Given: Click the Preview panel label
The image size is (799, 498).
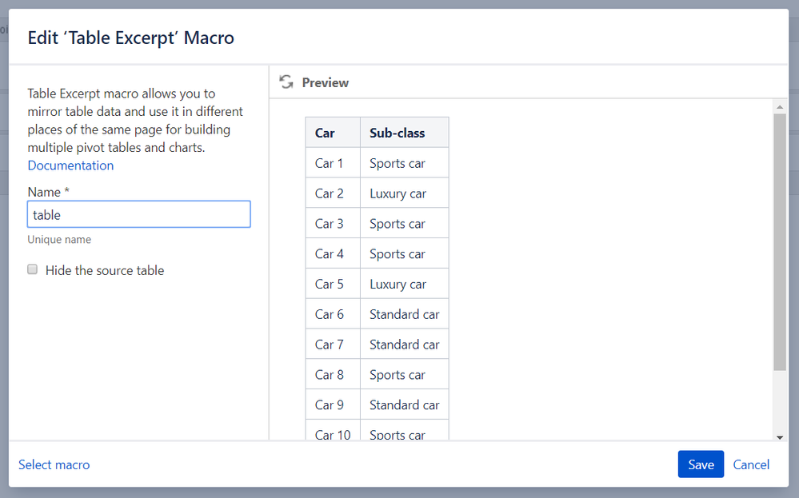Looking at the screenshot, I should [x=326, y=82].
